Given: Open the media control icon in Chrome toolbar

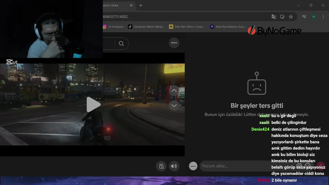Looking at the screenshot, I should (304, 17).
